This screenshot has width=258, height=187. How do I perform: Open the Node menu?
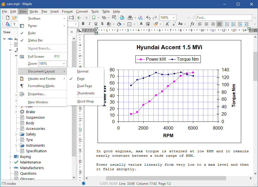[34, 11]
